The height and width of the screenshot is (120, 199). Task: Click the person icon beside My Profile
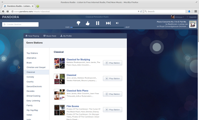point(61,36)
